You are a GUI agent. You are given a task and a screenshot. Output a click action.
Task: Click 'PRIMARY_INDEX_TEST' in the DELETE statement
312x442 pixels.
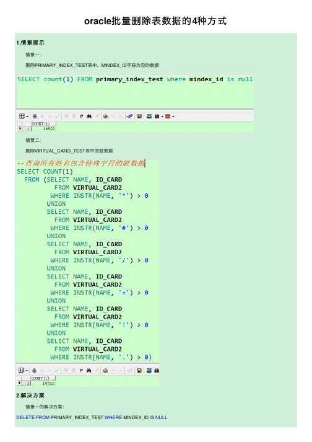(77, 417)
